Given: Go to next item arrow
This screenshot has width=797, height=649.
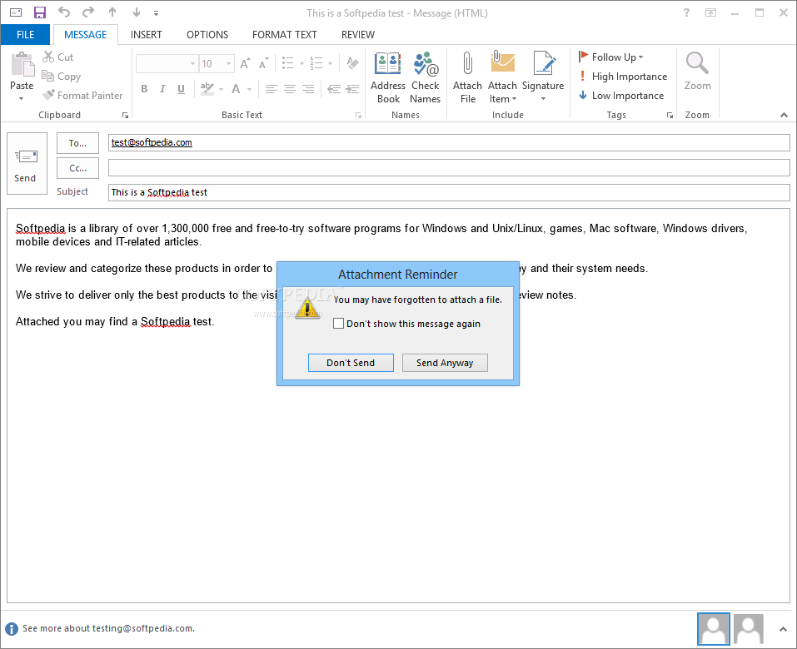Looking at the screenshot, I should (137, 12).
